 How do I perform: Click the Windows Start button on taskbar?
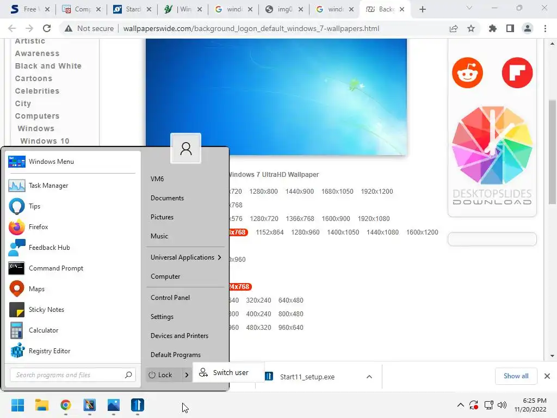point(17,405)
